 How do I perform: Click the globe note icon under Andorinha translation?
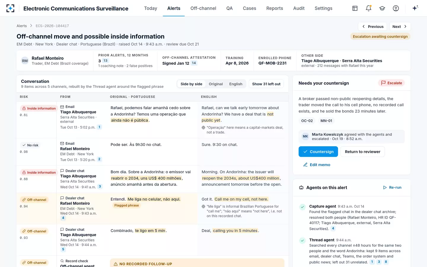[x=203, y=128]
